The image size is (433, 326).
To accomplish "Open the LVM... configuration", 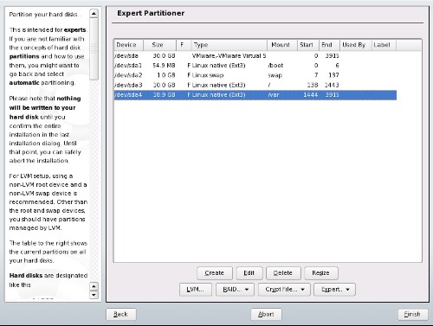I will (x=196, y=290).
